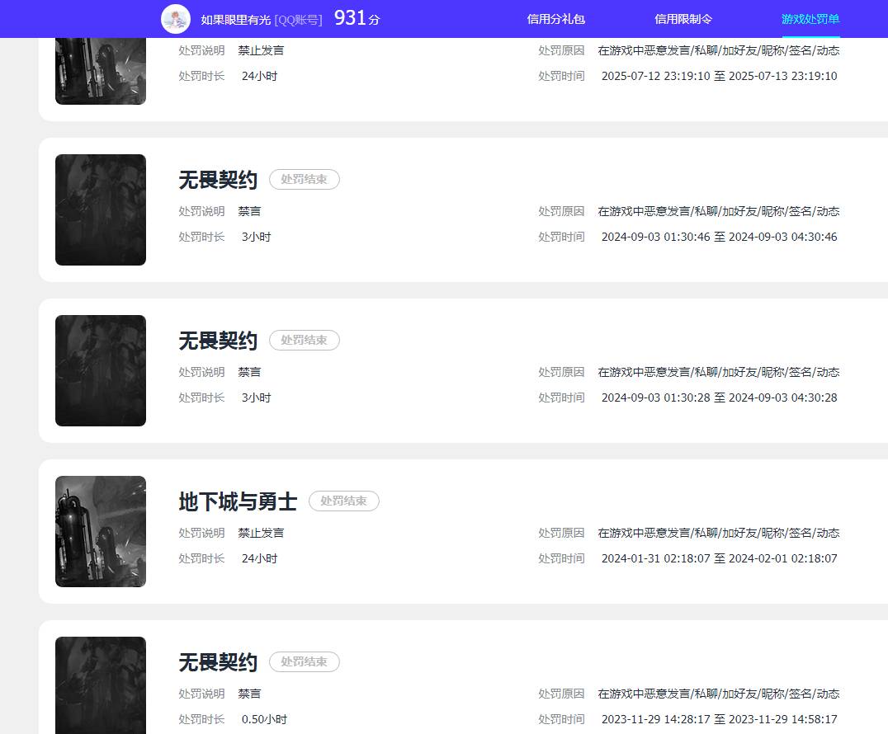The width and height of the screenshot is (888, 734).
Task: Click 处罚结束 badge on the 0.50小时 record
Action: click(x=304, y=661)
